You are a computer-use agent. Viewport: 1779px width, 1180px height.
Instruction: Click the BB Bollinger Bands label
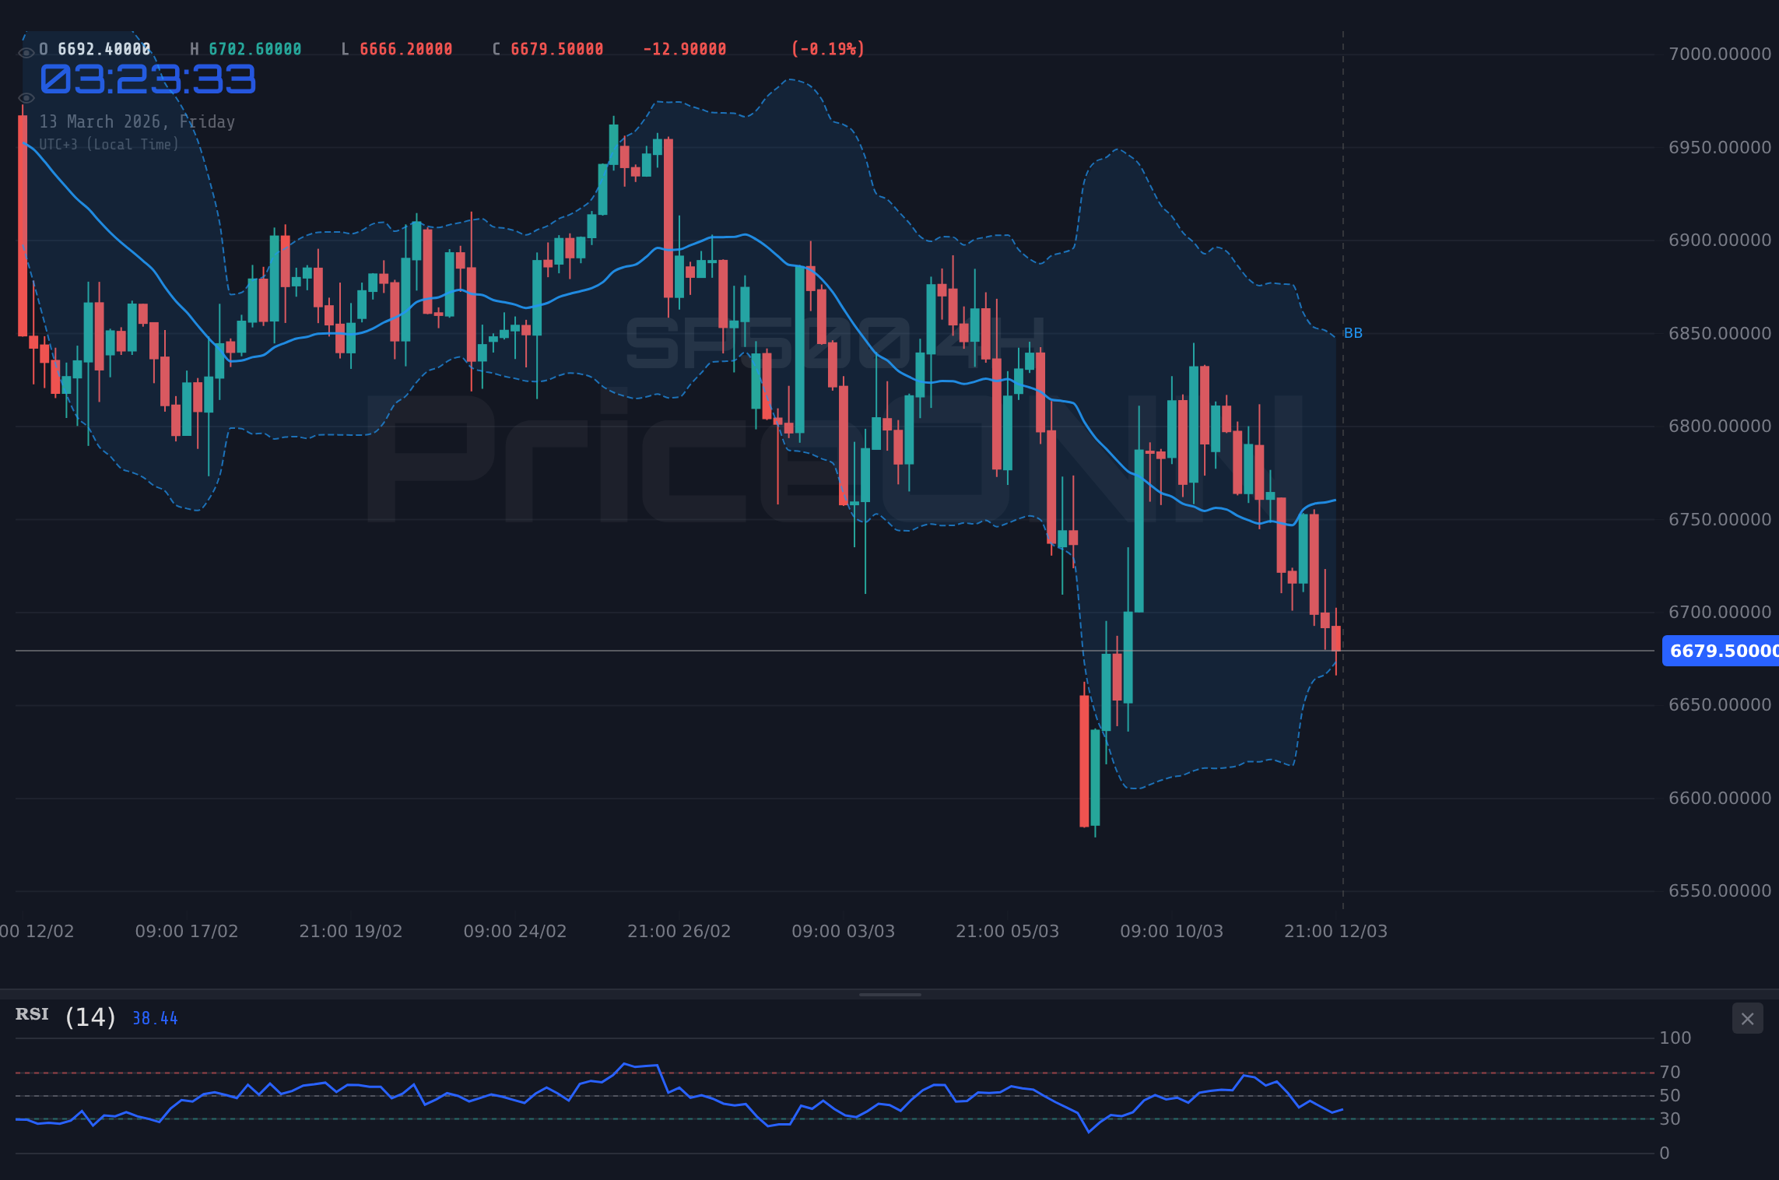[1353, 333]
